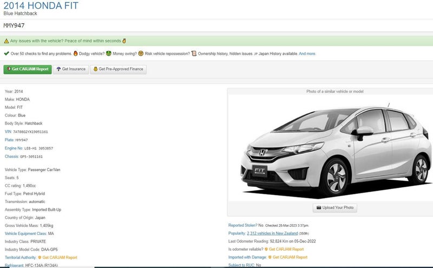
Task: Click the Upload Your Photo button
Action: coord(334,208)
